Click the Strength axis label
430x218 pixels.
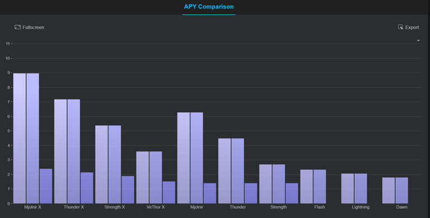278,207
